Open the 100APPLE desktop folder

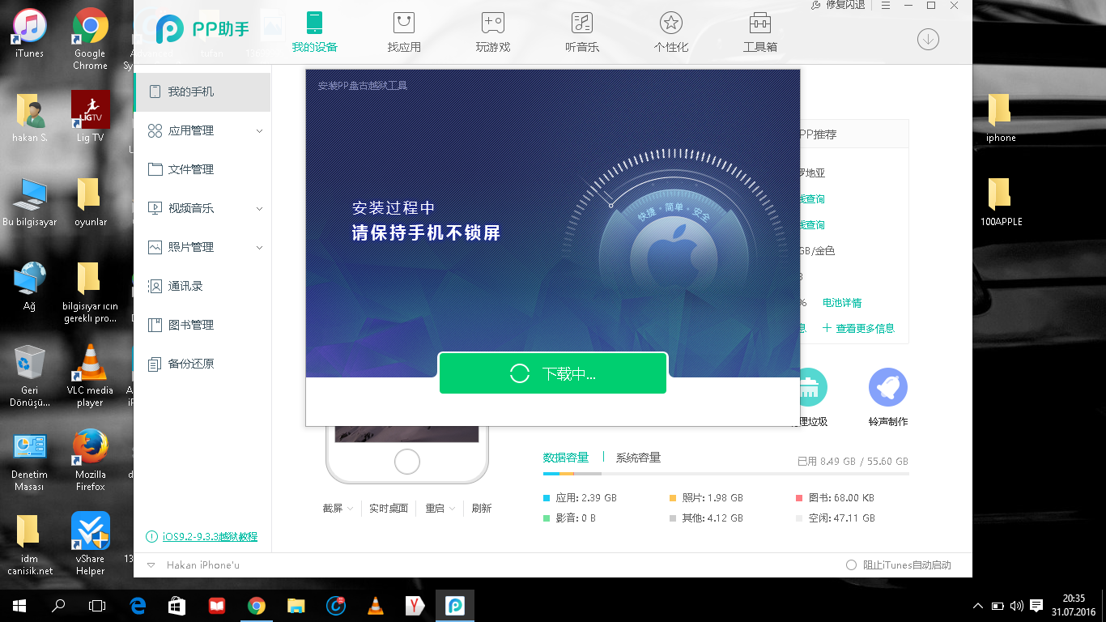point(1001,202)
